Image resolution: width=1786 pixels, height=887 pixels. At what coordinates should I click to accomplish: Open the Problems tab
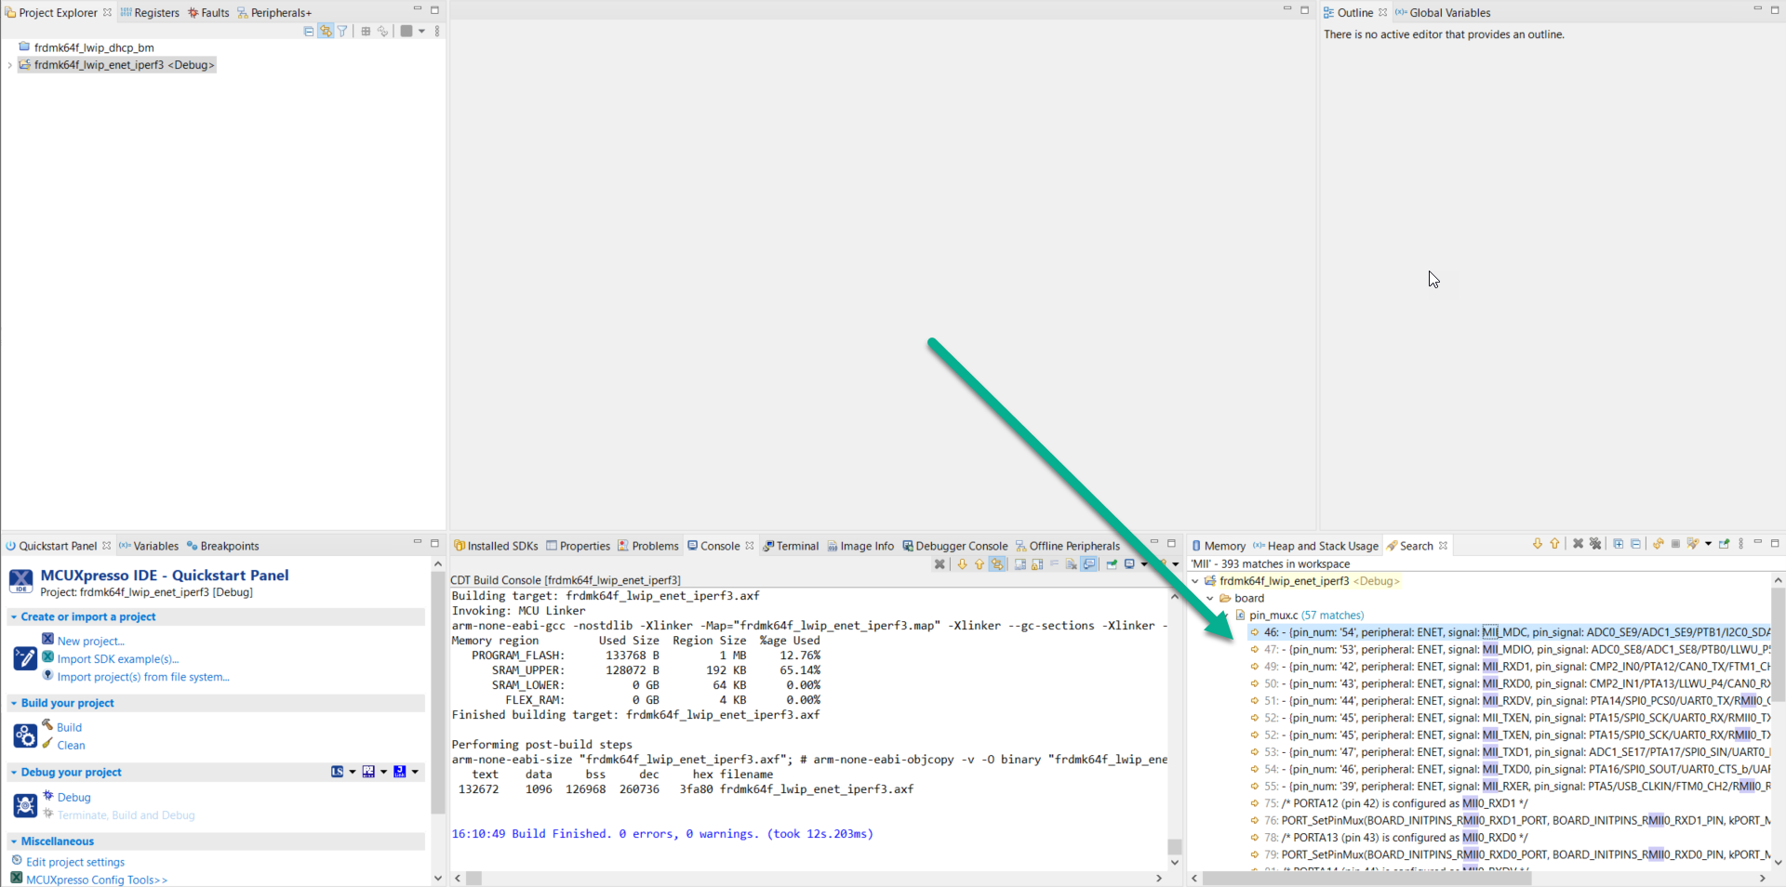click(x=655, y=546)
